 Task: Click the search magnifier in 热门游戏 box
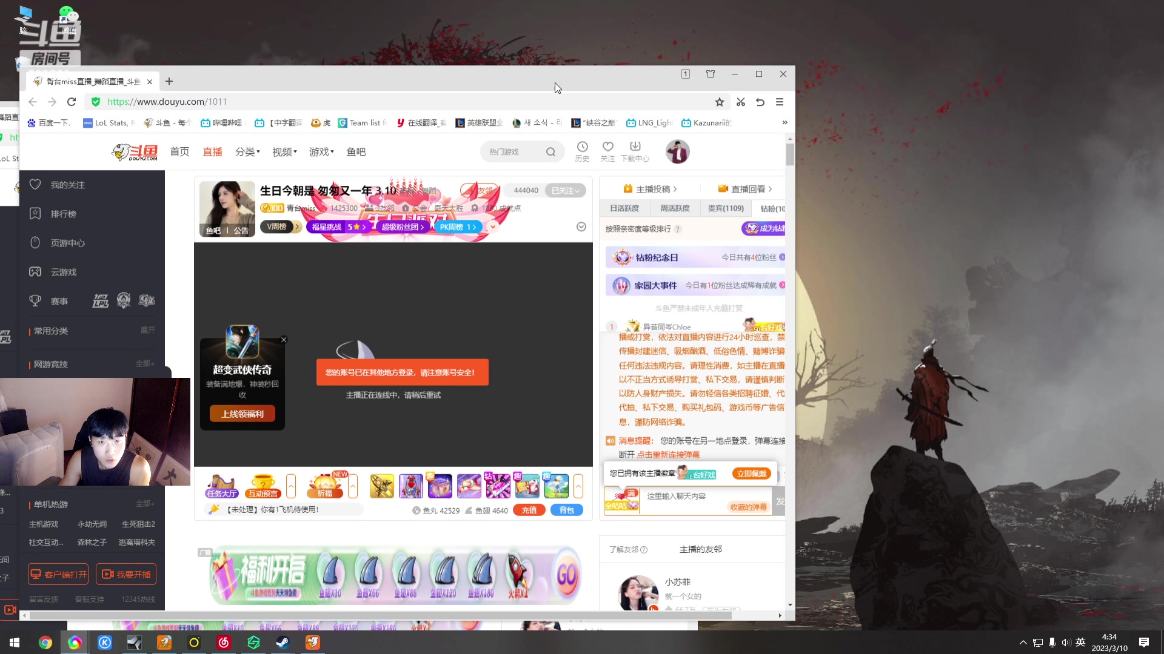[550, 152]
